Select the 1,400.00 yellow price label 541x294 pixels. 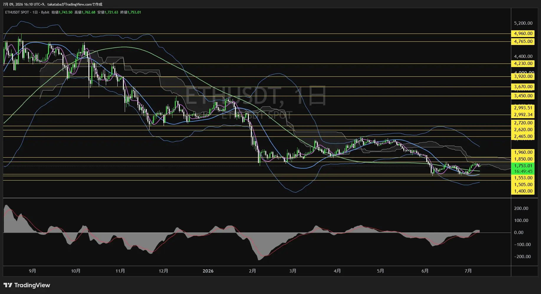click(x=523, y=191)
